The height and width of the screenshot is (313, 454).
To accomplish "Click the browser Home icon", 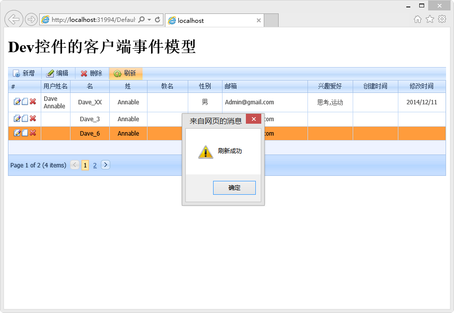I will [x=418, y=19].
